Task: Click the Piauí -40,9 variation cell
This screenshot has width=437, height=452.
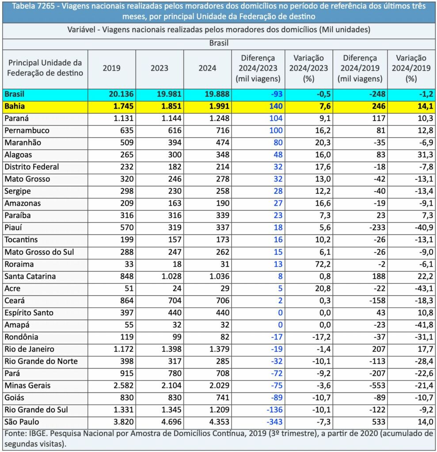Action: [x=421, y=228]
